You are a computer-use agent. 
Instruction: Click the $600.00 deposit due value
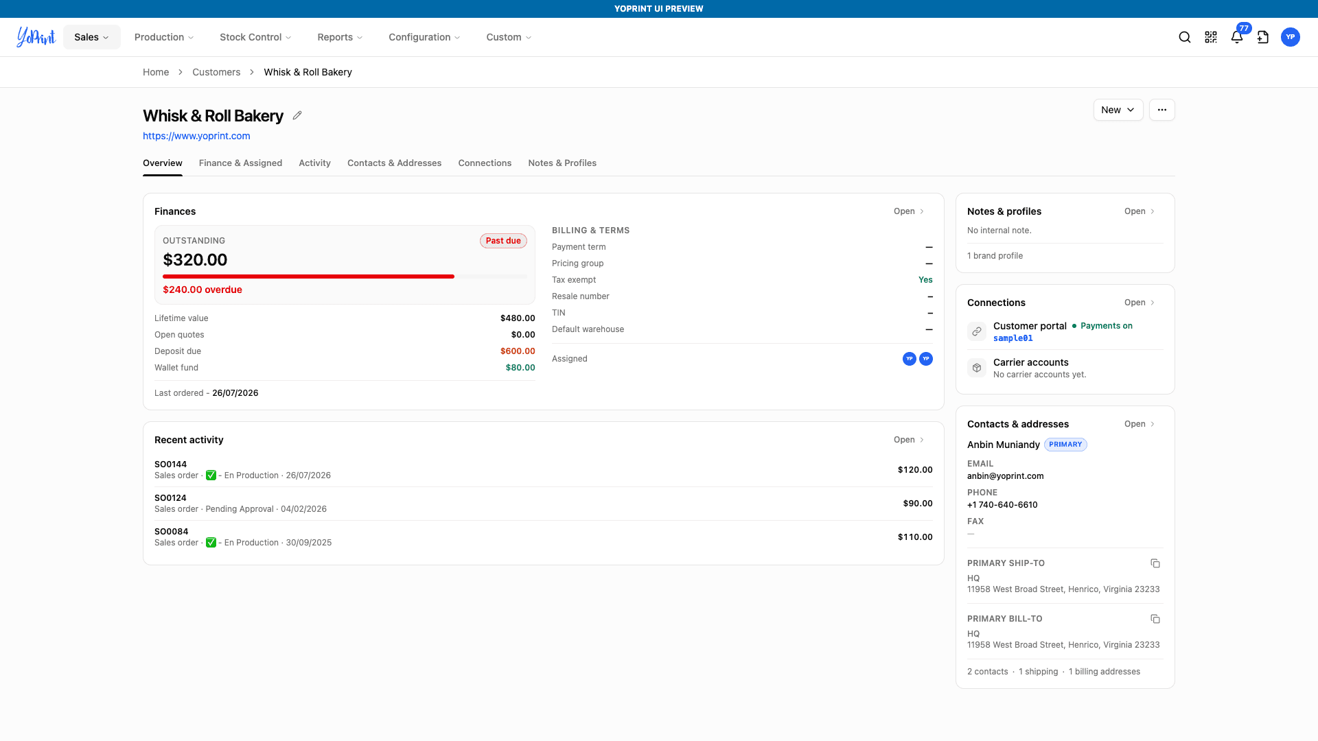point(518,351)
